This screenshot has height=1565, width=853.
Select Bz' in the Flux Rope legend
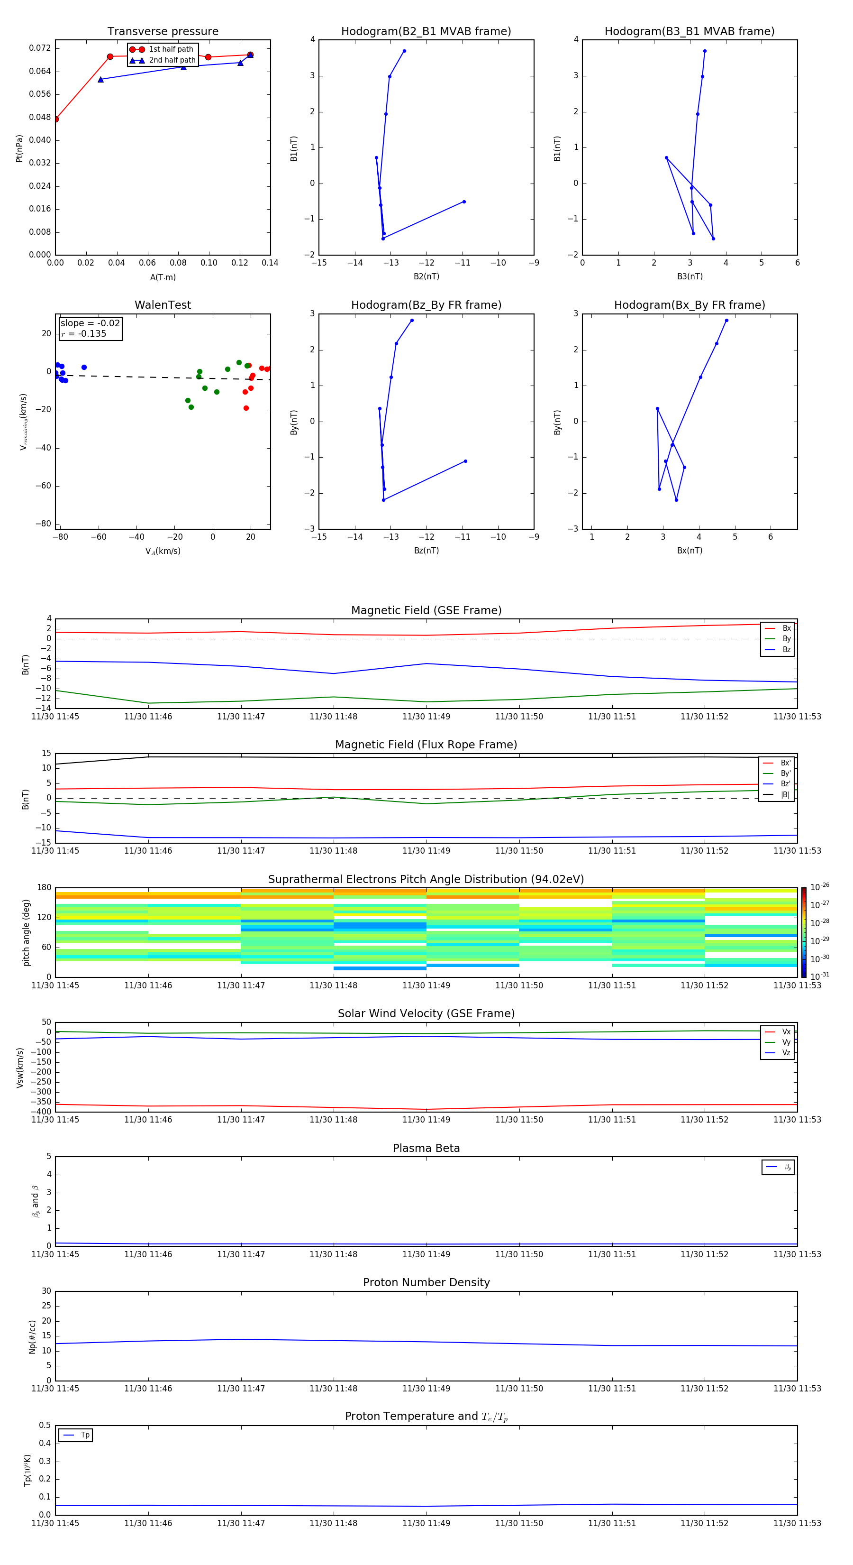pos(777,784)
